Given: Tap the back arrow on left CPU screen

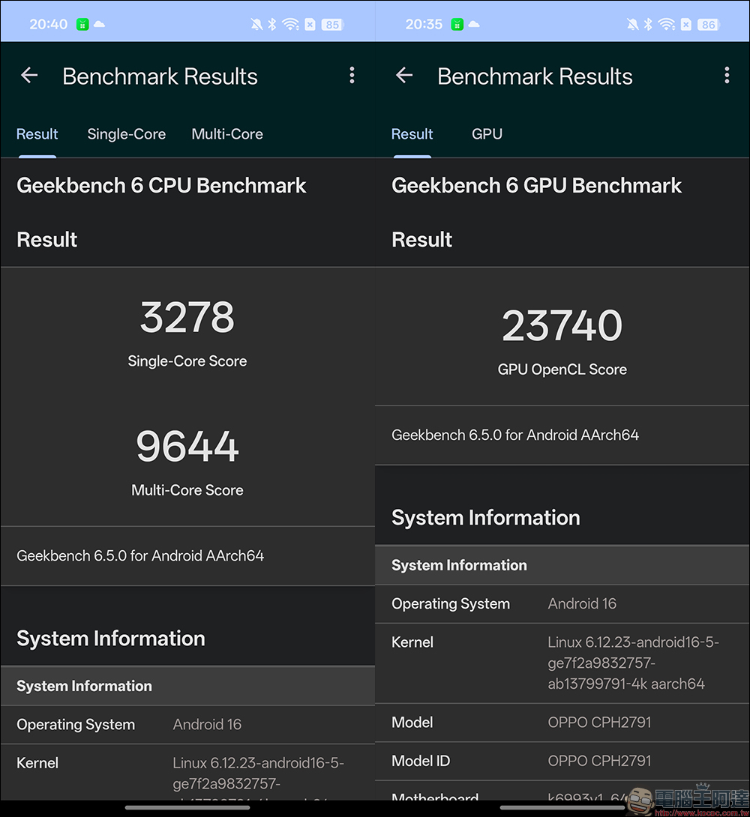Looking at the screenshot, I should click(29, 76).
